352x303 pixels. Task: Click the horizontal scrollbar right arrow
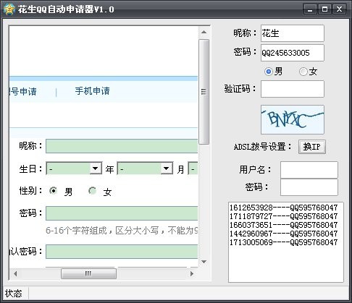pyautogui.click(x=192, y=274)
